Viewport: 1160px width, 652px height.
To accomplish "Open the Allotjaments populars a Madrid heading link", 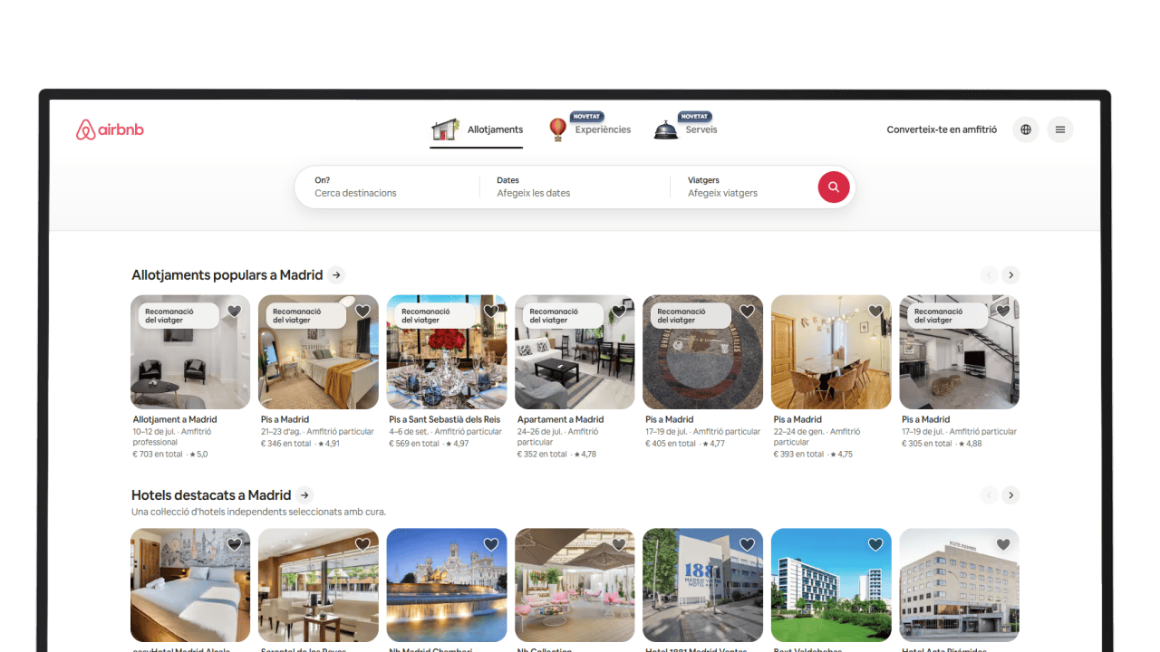I will coord(227,275).
